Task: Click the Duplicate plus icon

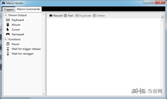Action: pyautogui.click(x=77, y=16)
